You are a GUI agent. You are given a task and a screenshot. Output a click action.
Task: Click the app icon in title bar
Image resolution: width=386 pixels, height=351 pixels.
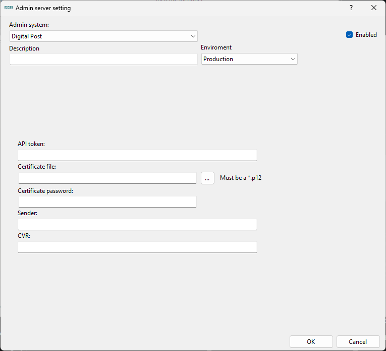click(8, 8)
